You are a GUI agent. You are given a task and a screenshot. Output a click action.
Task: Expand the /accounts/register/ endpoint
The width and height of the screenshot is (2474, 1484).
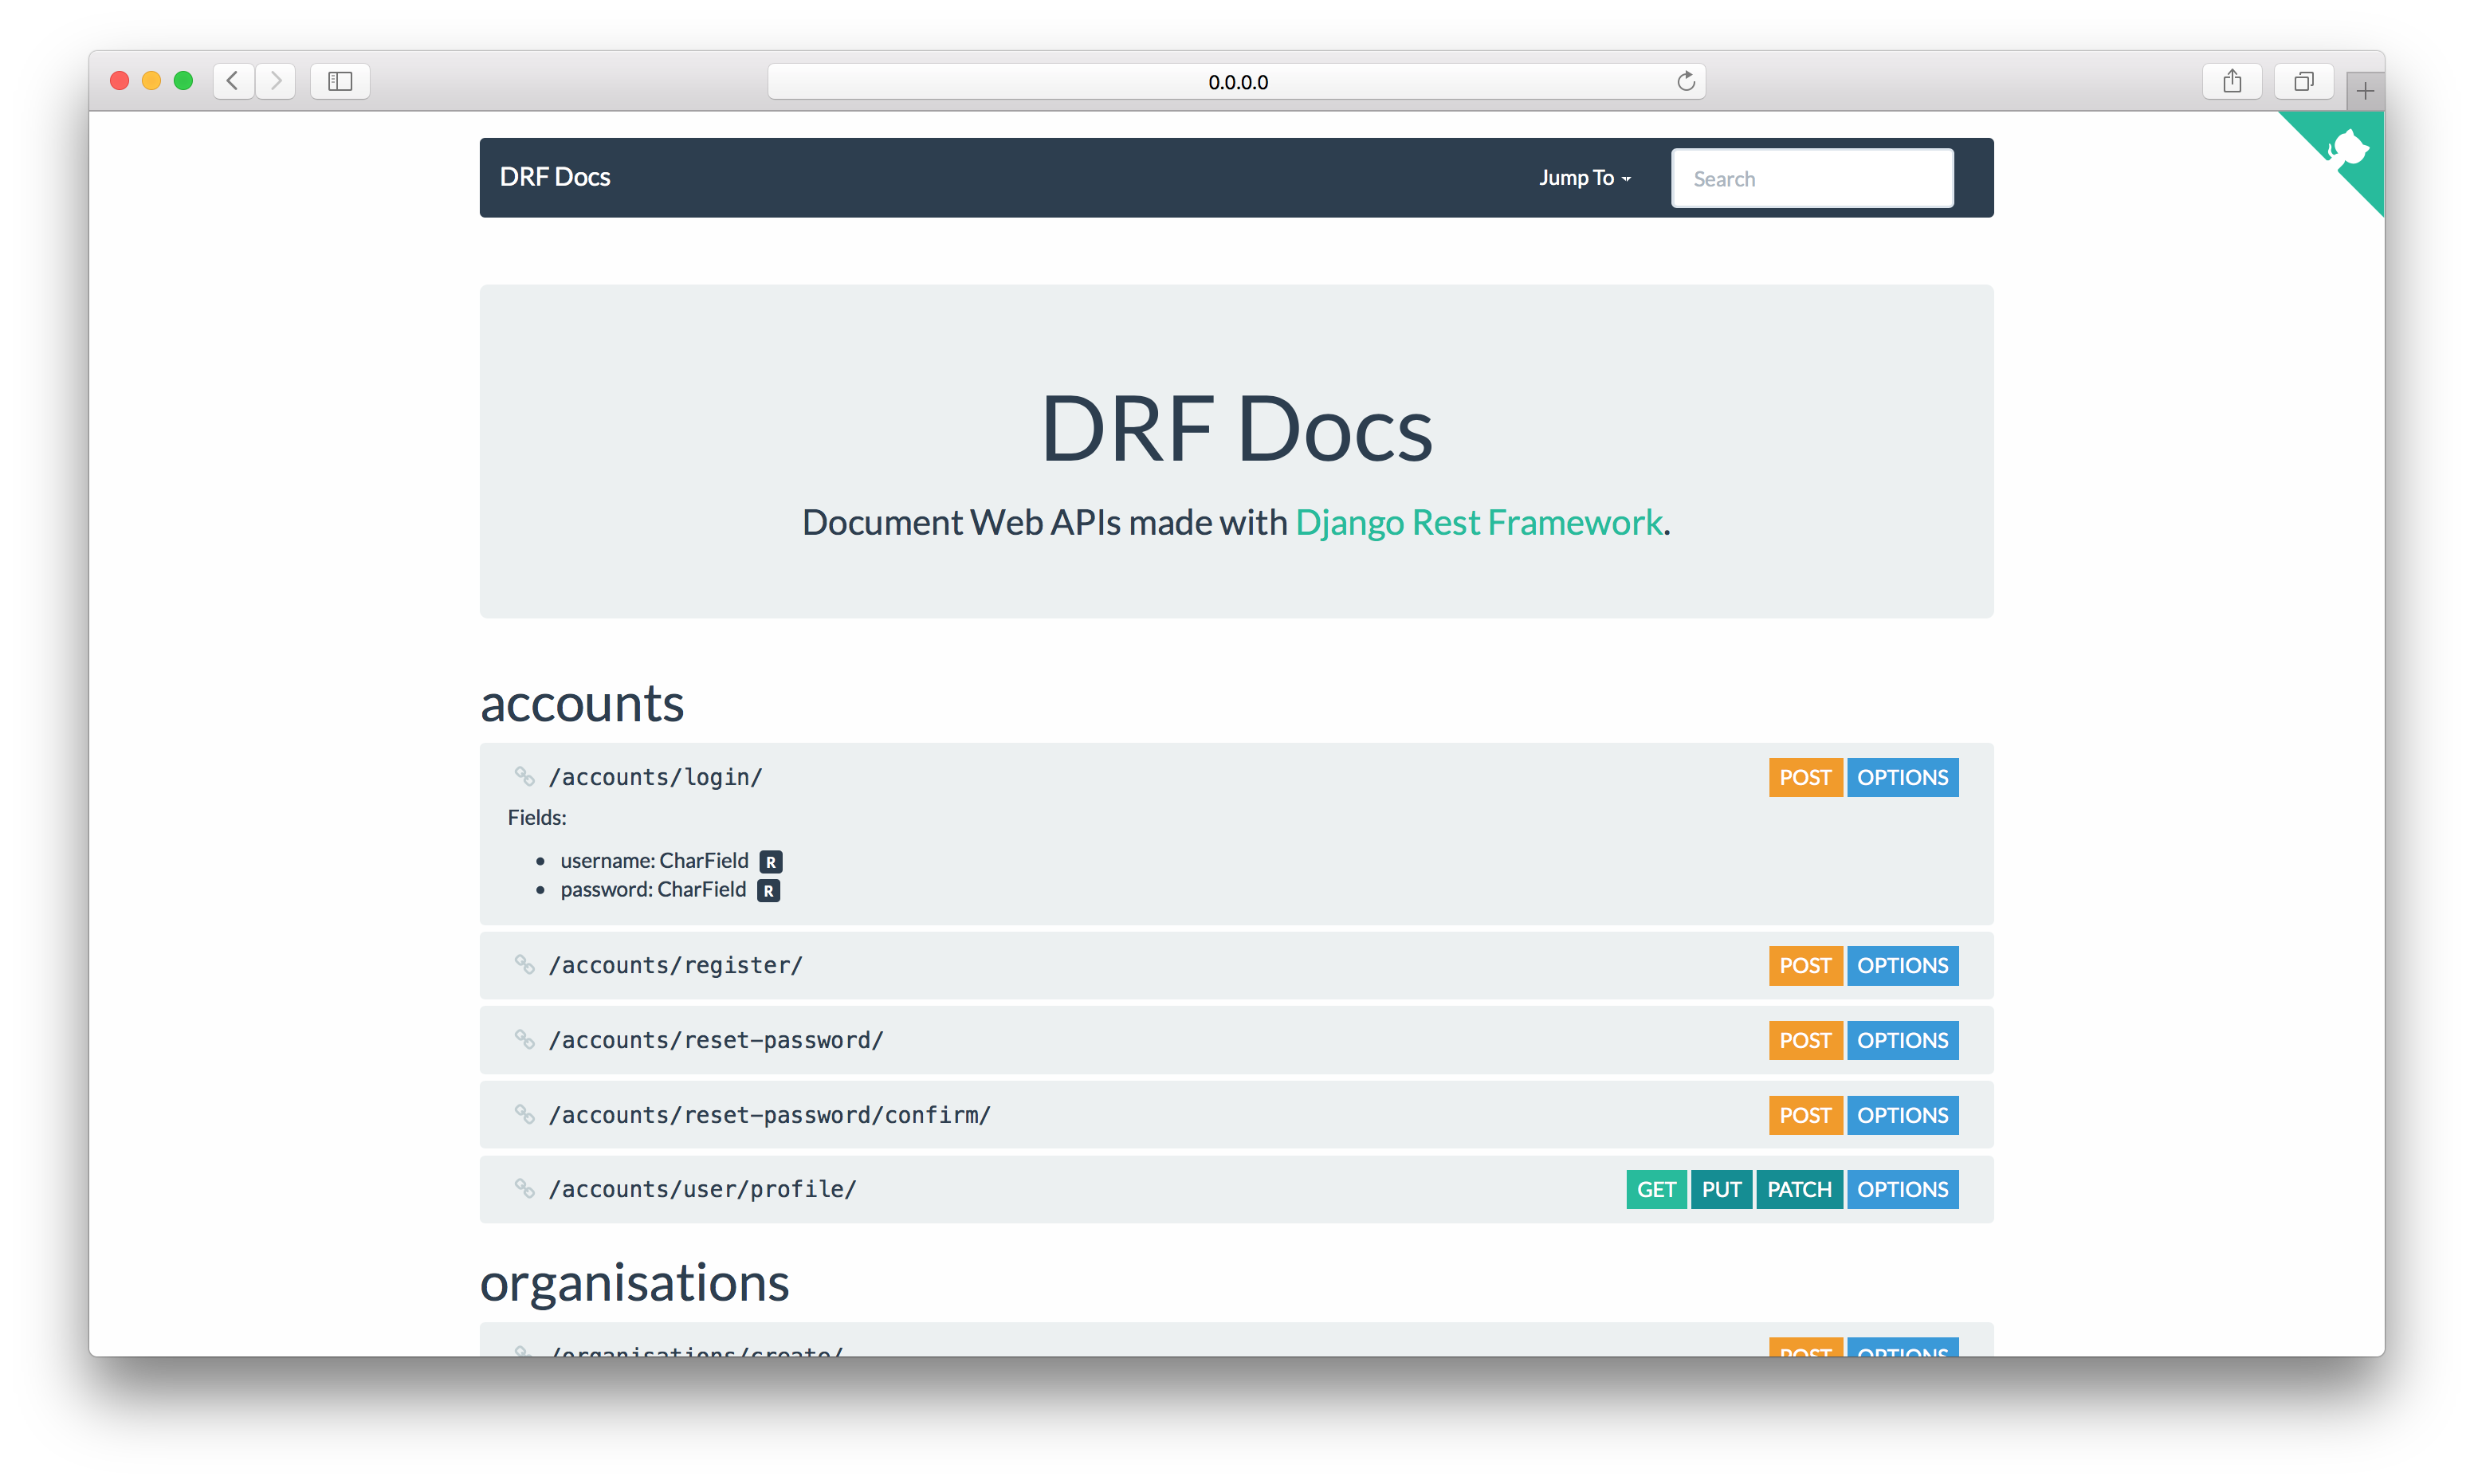(676, 966)
